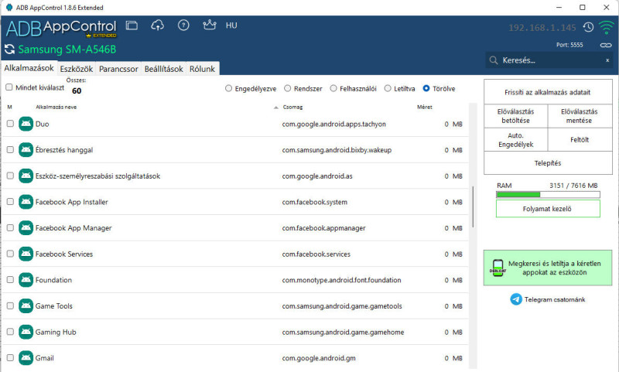Click the search magnifier icon
Screen dimensions: 619x372
pos(494,60)
